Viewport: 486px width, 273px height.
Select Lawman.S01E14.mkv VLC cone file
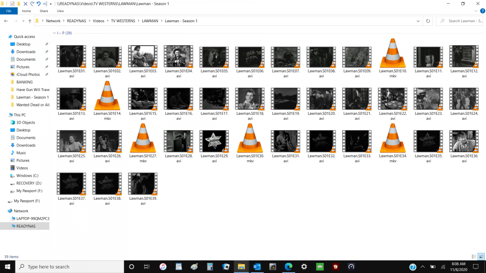coord(107,101)
